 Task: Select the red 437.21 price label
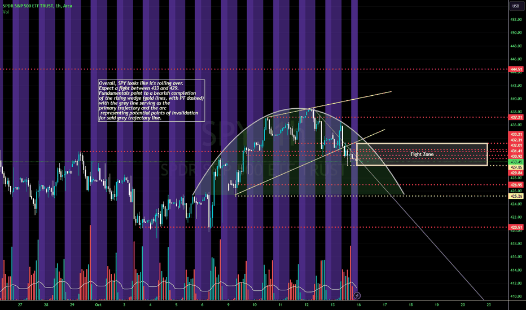coord(516,117)
